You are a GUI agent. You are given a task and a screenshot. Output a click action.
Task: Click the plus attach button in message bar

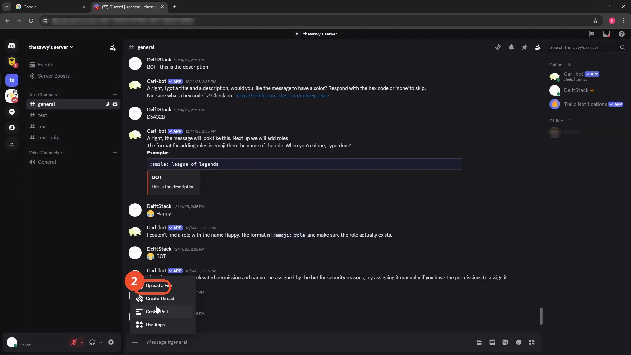[135, 342]
